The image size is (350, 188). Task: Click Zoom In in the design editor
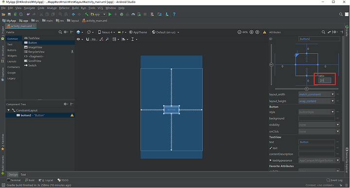252,32
